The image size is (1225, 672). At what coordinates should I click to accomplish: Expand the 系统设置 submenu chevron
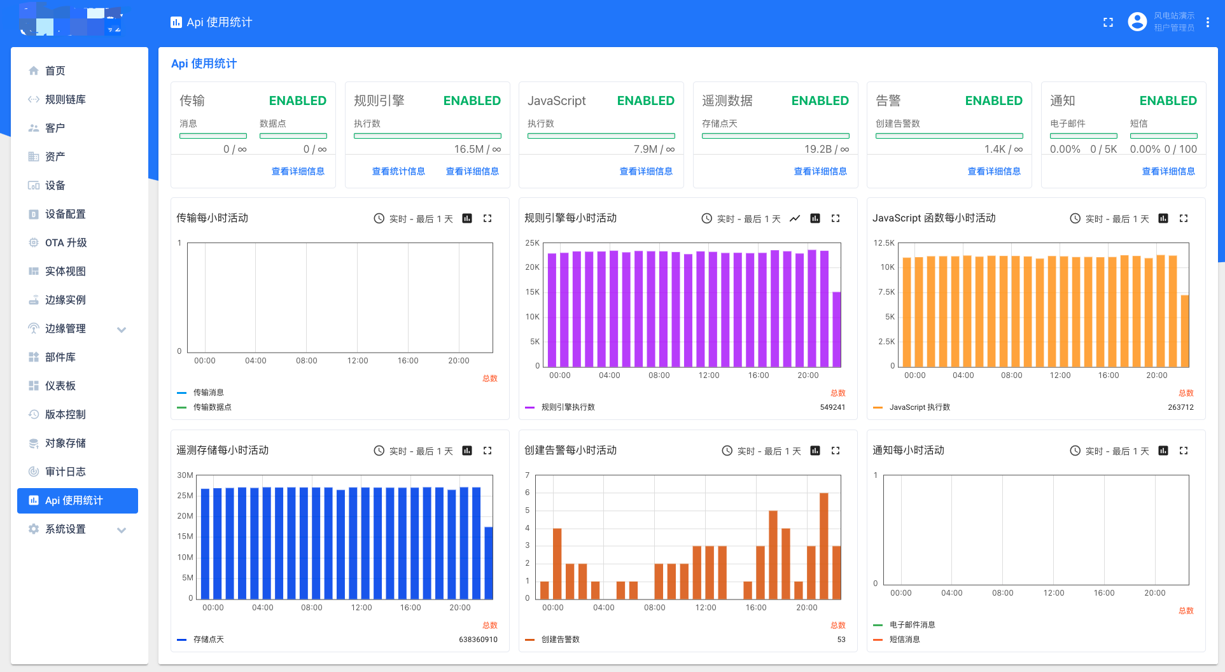122,529
